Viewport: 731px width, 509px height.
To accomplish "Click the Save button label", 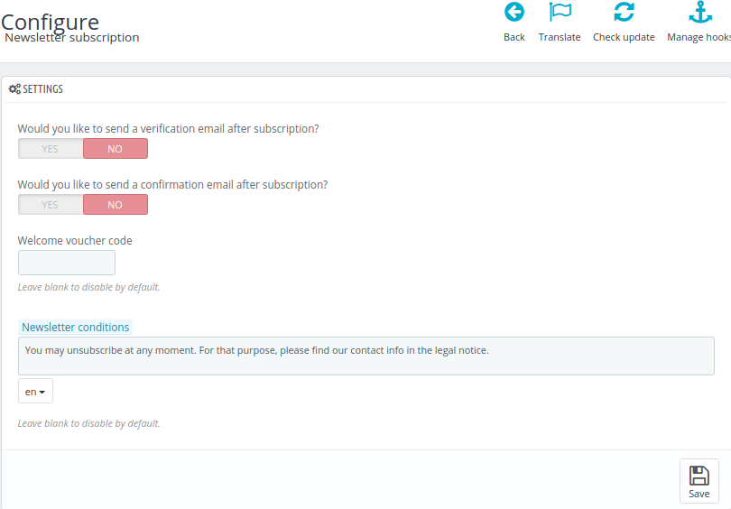I will pos(699,494).
